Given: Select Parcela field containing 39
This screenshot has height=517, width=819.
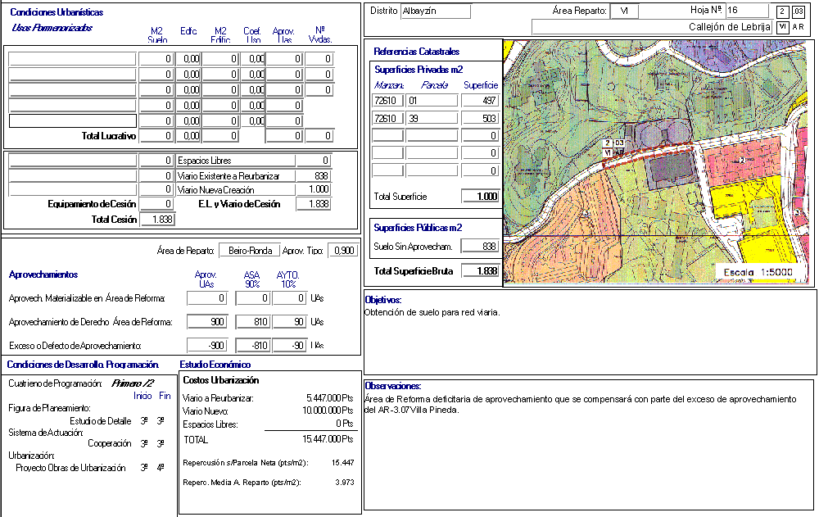Looking at the screenshot, I should pyautogui.click(x=432, y=119).
